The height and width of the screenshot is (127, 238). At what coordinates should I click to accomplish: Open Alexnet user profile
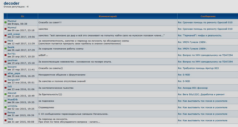point(12,93)
